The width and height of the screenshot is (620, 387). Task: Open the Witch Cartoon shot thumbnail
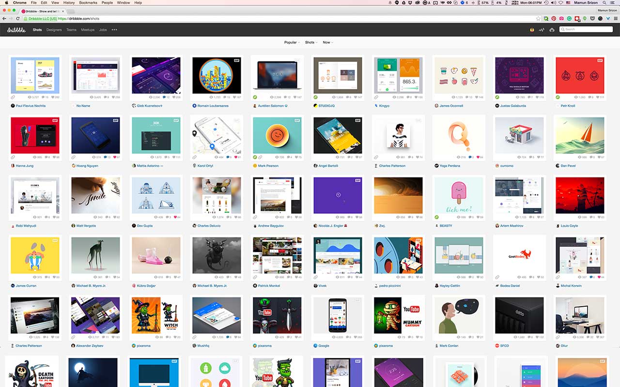pyautogui.click(x=156, y=315)
